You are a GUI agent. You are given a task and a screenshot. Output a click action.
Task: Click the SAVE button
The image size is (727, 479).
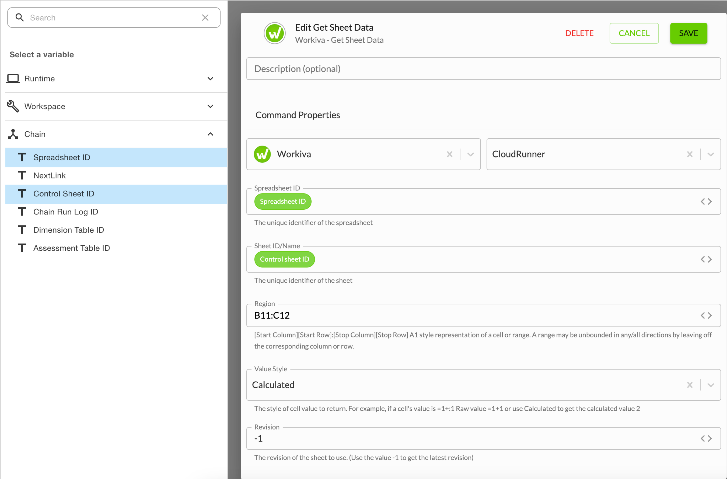[688, 33]
